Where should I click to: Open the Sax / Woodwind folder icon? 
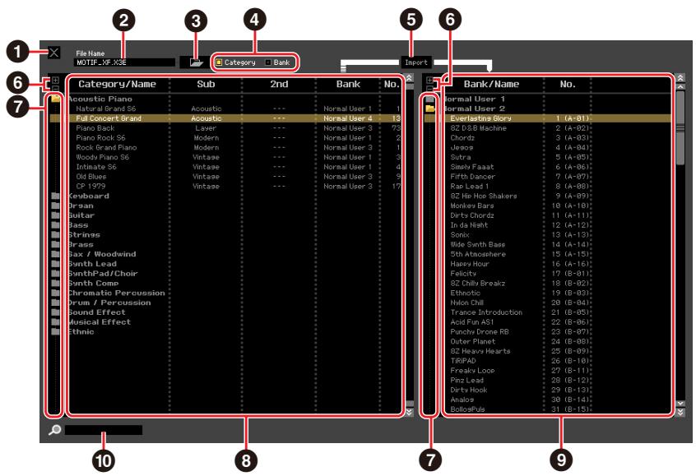coord(55,254)
